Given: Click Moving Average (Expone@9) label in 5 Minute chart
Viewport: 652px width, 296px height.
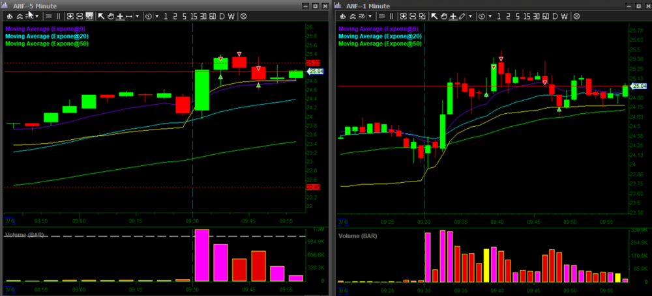Looking at the screenshot, I should pyautogui.click(x=45, y=29).
